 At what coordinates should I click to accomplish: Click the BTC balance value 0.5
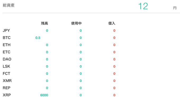pos(38,38)
